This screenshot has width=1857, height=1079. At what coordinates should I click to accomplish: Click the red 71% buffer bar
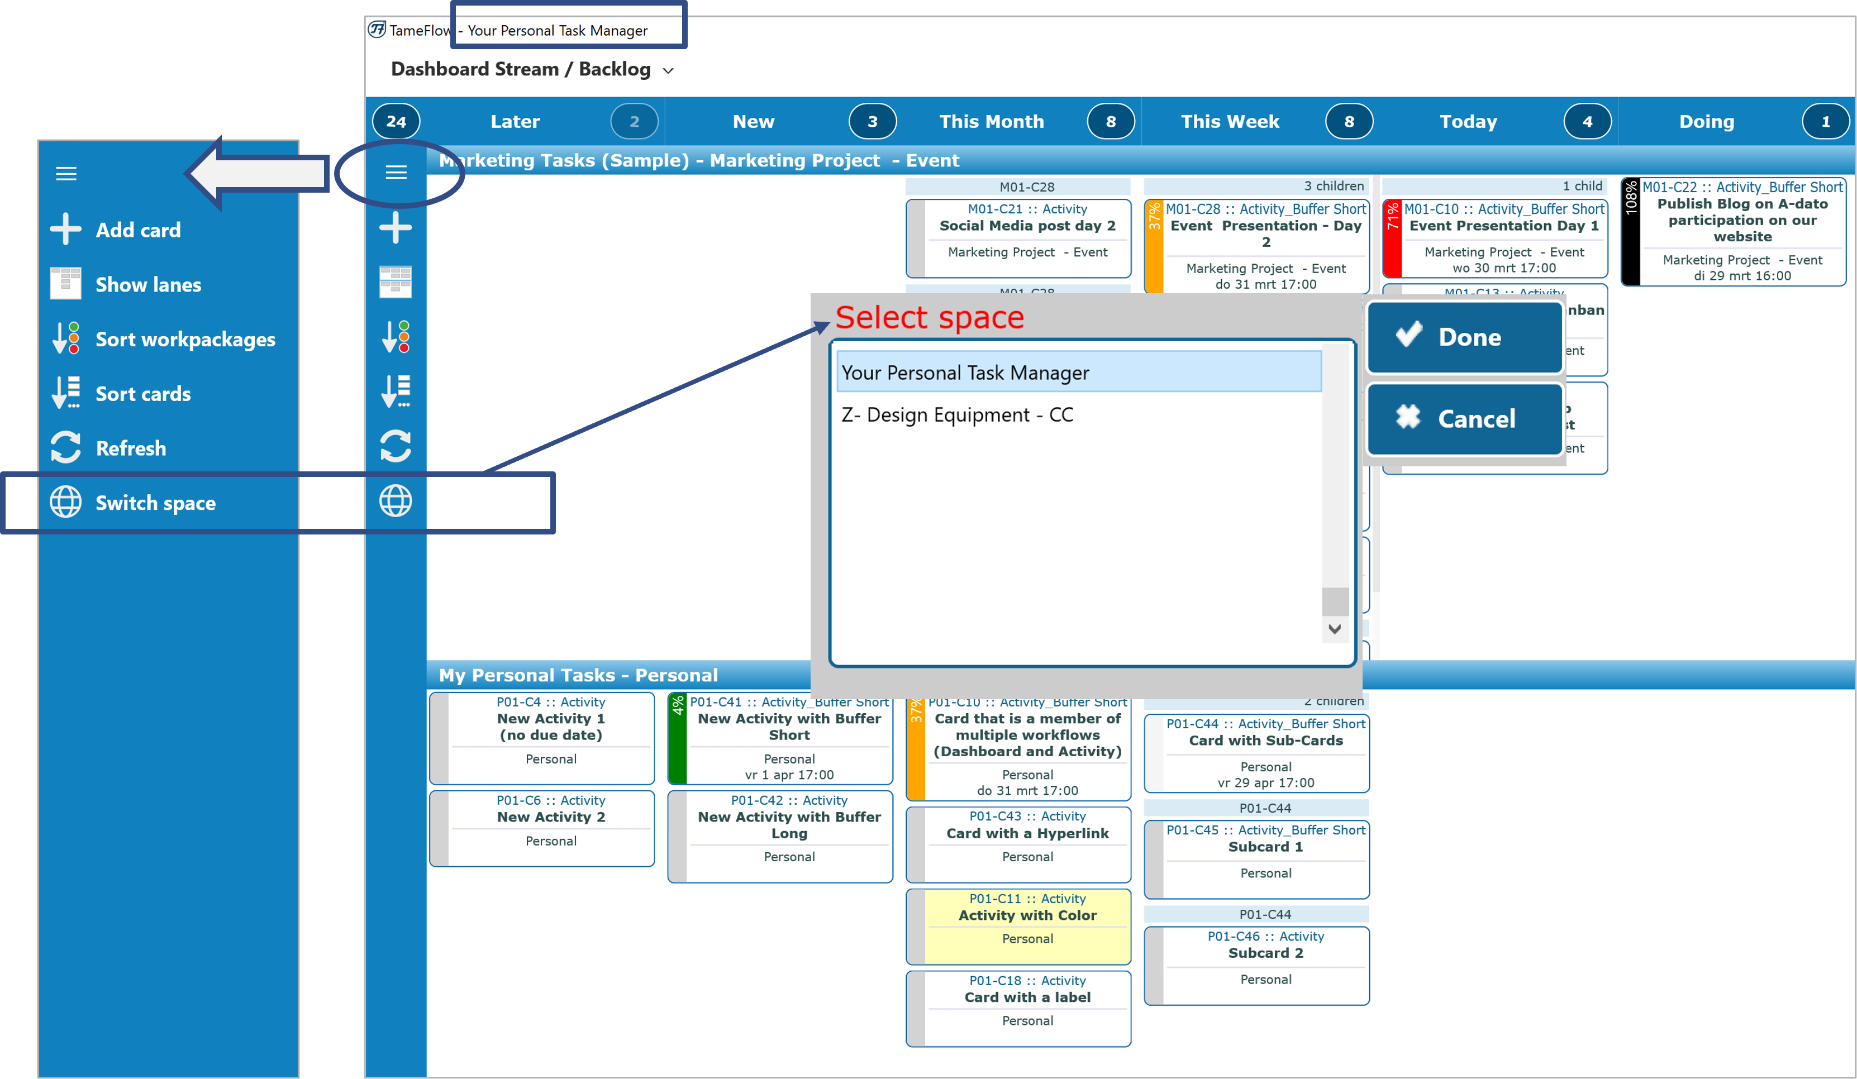[1393, 238]
